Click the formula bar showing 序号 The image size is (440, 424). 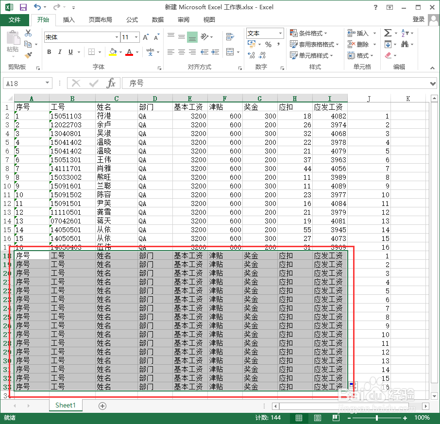tap(276, 84)
